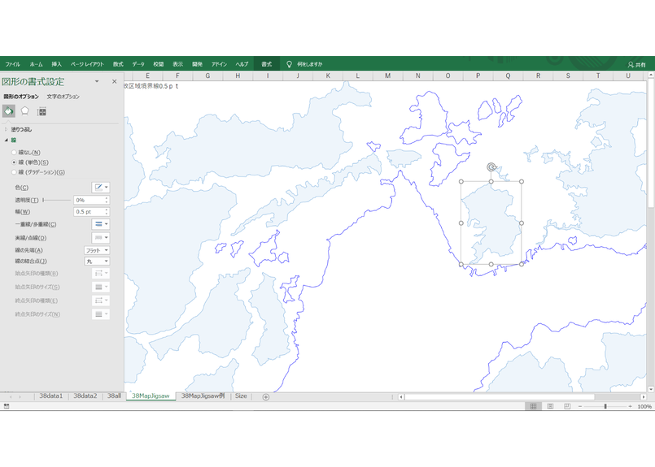
Task: Click the lightbulb 何をしますか search
Action: coord(304,64)
